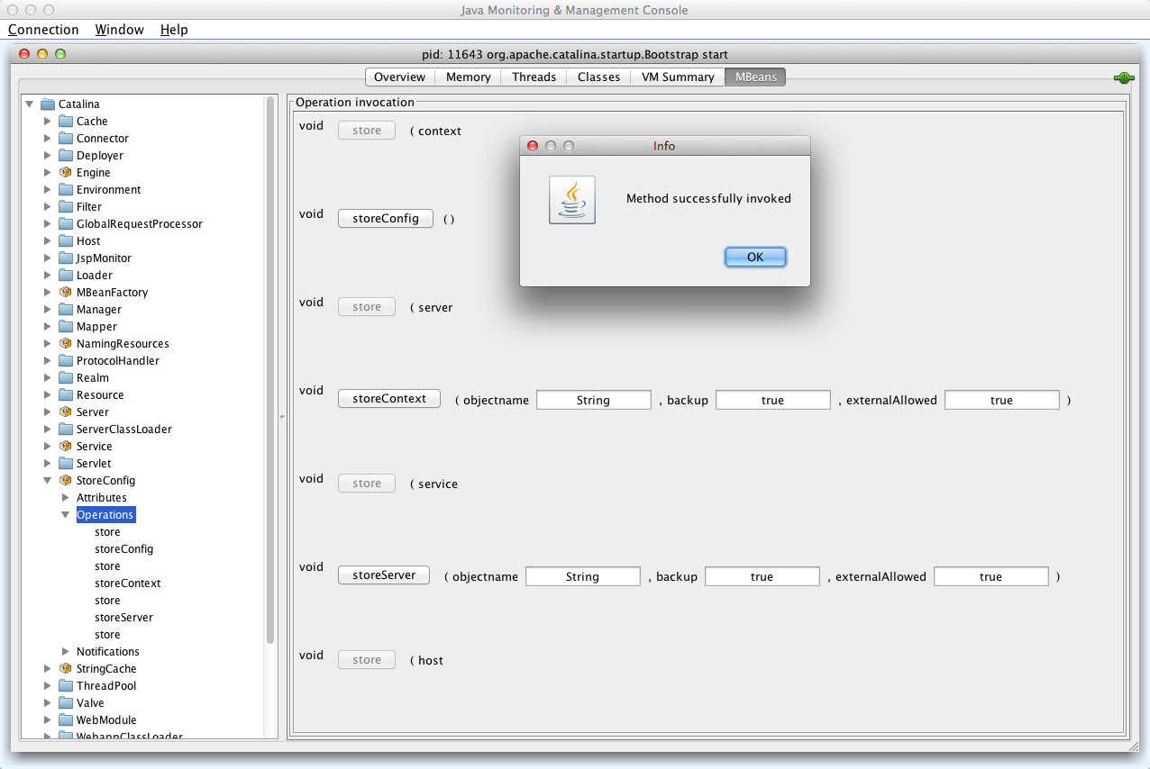This screenshot has height=769, width=1150.
Task: Click the Loader folder icon
Action: [66, 276]
